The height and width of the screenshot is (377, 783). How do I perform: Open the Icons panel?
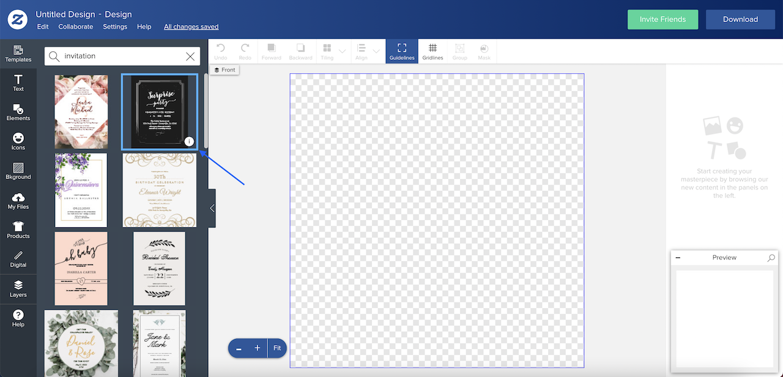[18, 142]
